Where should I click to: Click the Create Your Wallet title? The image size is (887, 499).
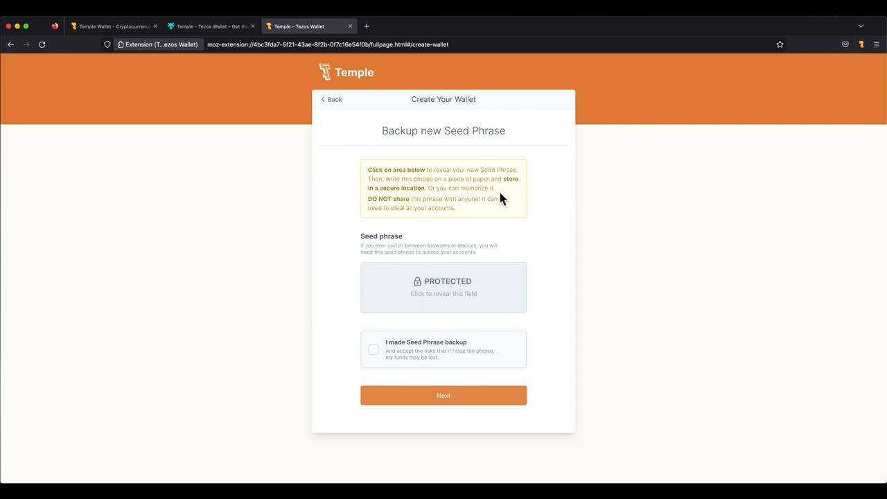(443, 99)
